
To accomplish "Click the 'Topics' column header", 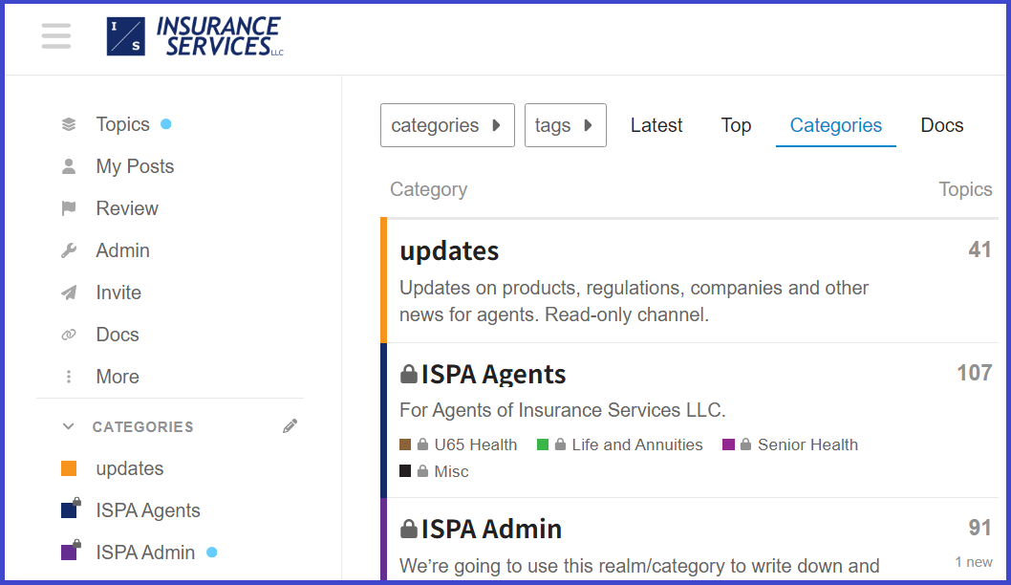I will click(965, 189).
